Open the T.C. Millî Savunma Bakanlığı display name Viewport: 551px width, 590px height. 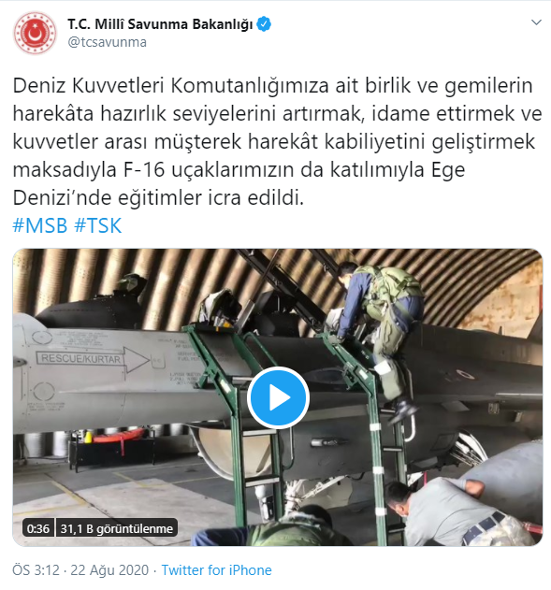tap(160, 24)
